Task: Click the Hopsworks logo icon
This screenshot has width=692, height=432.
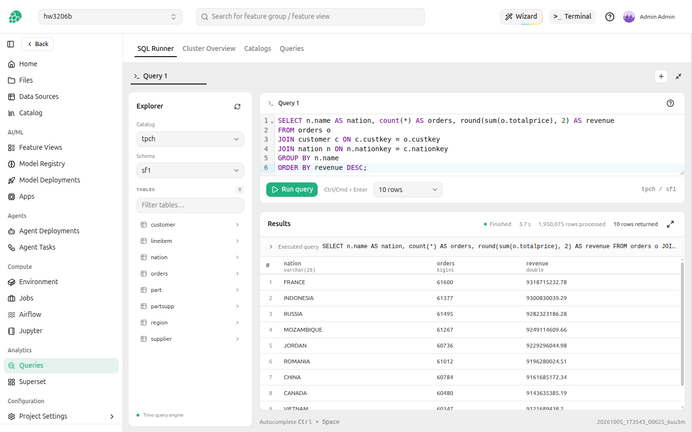Action: click(15, 17)
